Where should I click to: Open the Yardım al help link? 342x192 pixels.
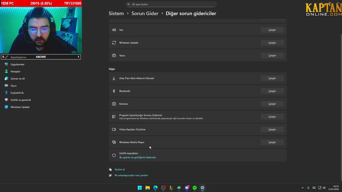(x=119, y=170)
